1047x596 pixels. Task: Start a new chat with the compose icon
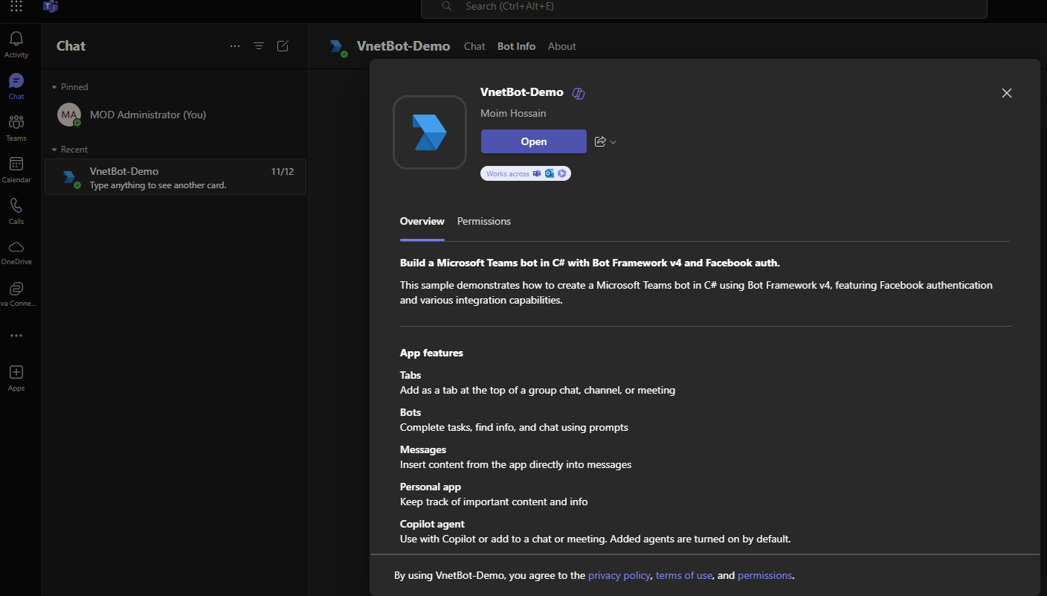[x=283, y=45]
